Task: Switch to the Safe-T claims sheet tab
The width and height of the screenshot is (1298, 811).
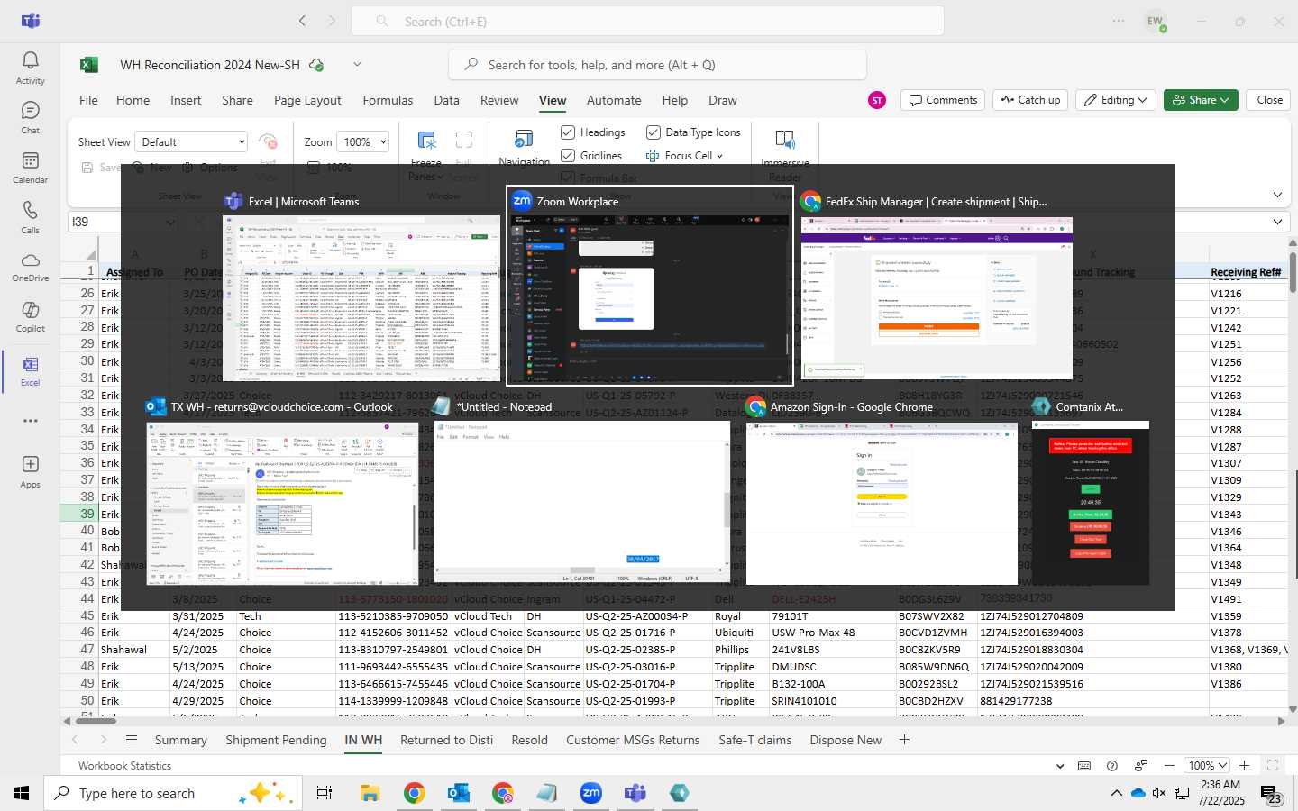Action: pyautogui.click(x=754, y=740)
